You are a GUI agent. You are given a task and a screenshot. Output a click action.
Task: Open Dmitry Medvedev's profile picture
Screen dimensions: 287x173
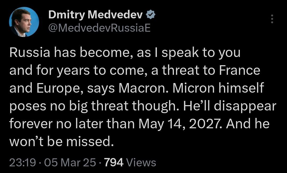[x=24, y=22]
